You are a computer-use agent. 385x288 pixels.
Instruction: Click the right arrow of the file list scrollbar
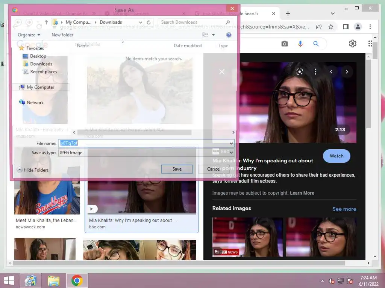click(x=233, y=132)
